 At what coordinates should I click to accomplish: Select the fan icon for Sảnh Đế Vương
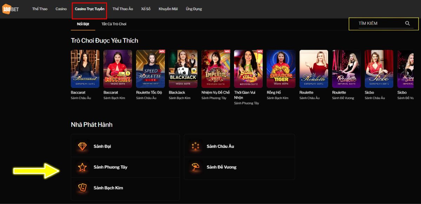(195, 167)
